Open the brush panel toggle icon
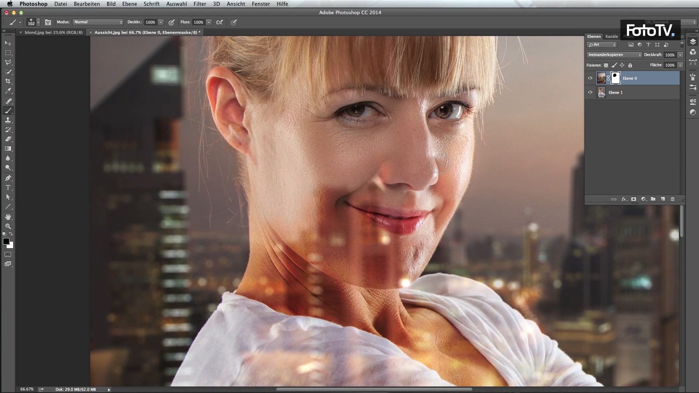The width and height of the screenshot is (699, 393). [x=48, y=22]
